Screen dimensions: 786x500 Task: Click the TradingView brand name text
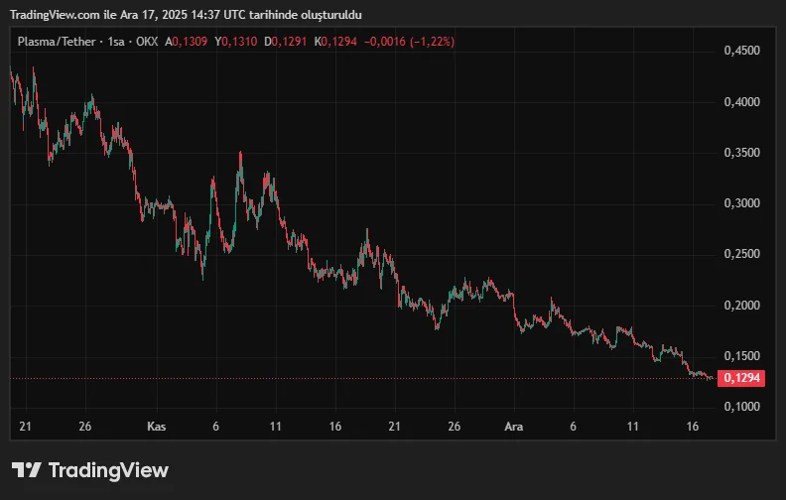click(x=108, y=470)
